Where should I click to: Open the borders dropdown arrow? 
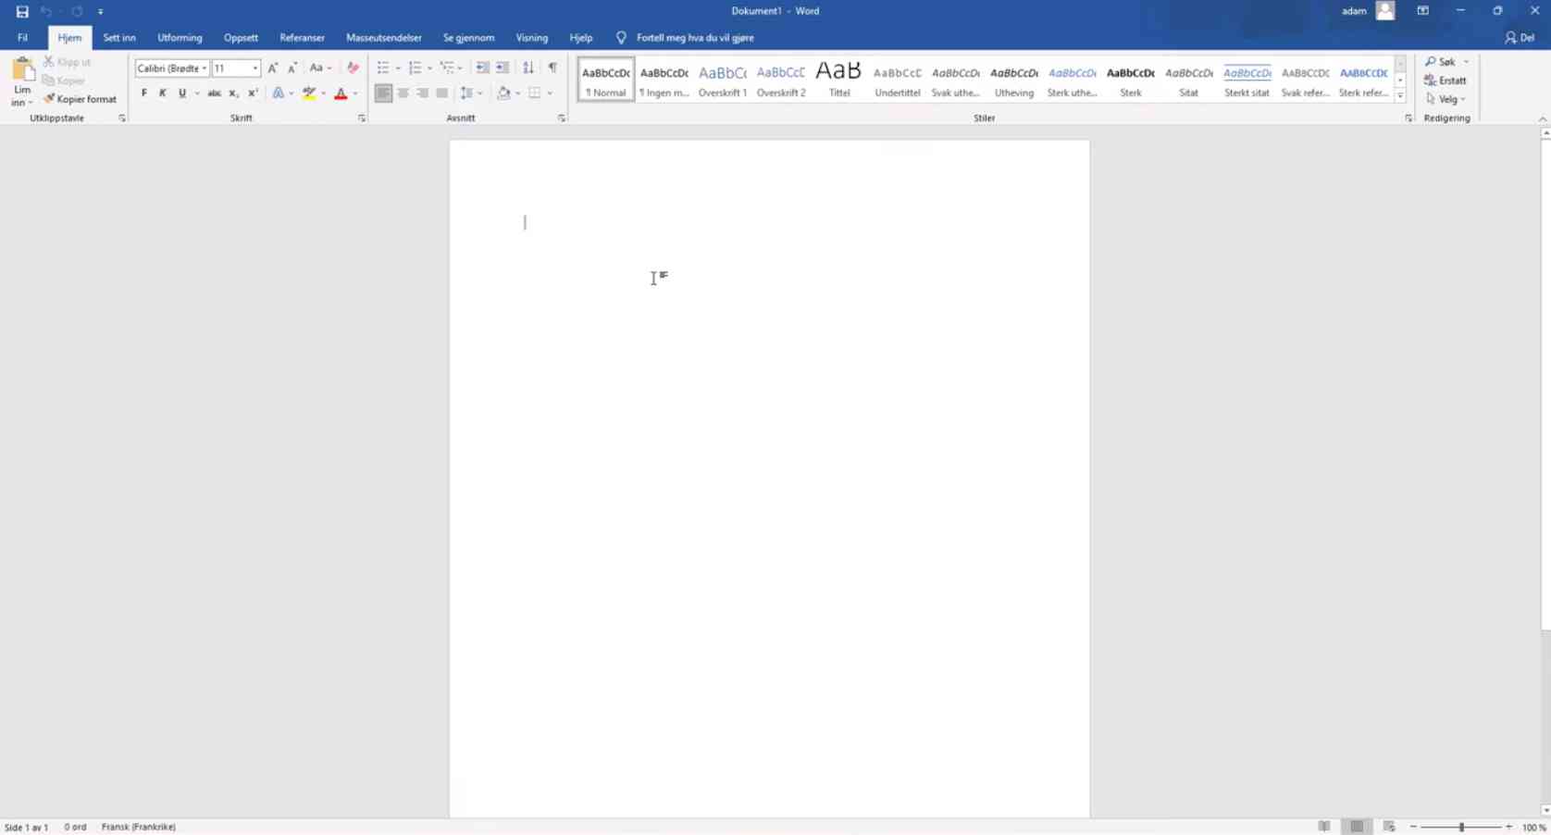pos(550,93)
